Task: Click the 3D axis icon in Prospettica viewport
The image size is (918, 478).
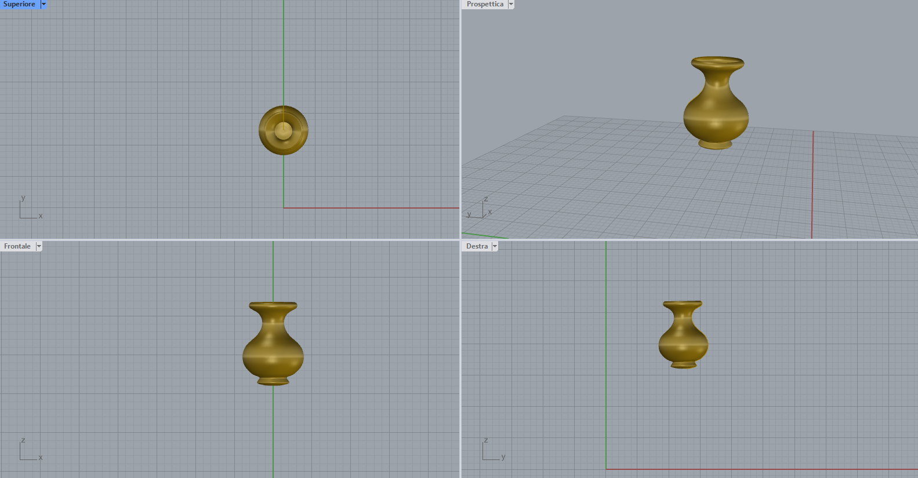Action: [480, 210]
